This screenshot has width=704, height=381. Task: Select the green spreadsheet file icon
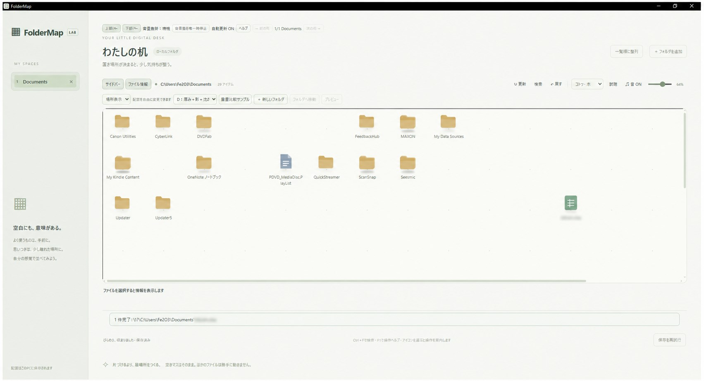570,203
